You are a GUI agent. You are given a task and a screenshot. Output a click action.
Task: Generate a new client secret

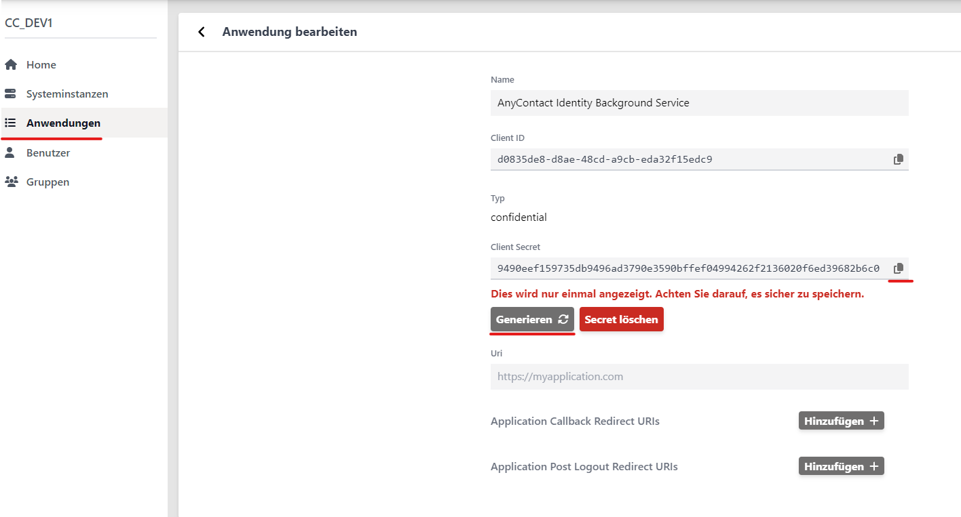[532, 320]
